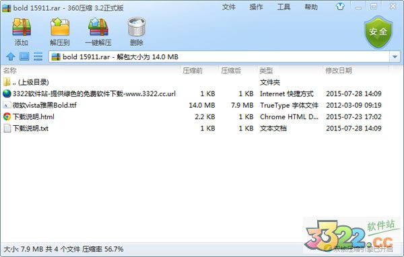Select file 3322软件站 www.3322.cc.url

[x=192, y=94]
